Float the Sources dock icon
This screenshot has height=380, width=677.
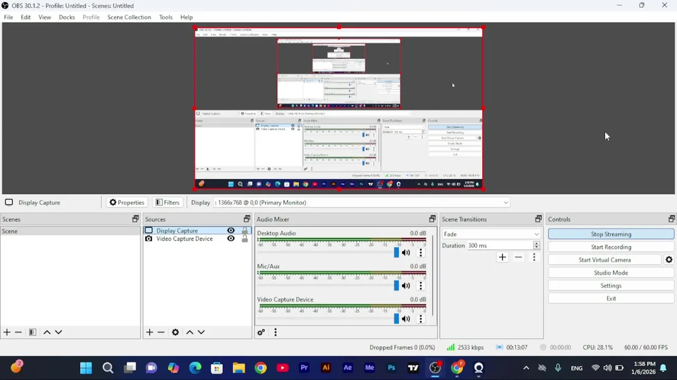point(247,219)
